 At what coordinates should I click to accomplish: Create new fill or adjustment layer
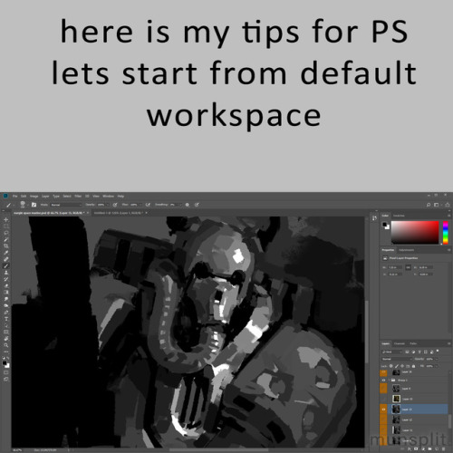click(423, 448)
